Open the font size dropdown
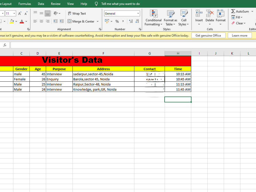This screenshot has height=192, width=256. tap(14, 14)
